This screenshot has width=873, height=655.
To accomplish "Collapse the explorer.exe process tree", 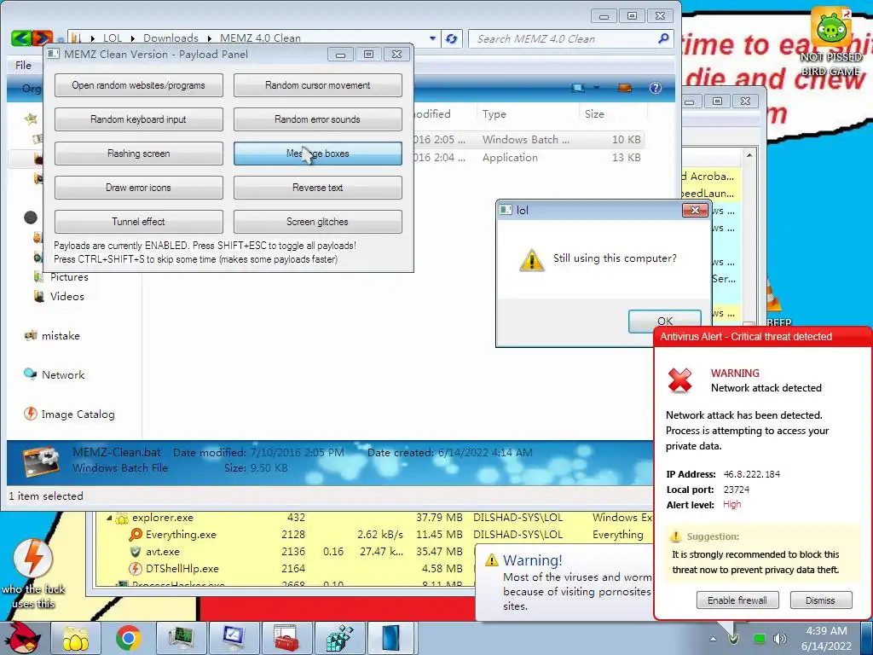I will pyautogui.click(x=108, y=518).
